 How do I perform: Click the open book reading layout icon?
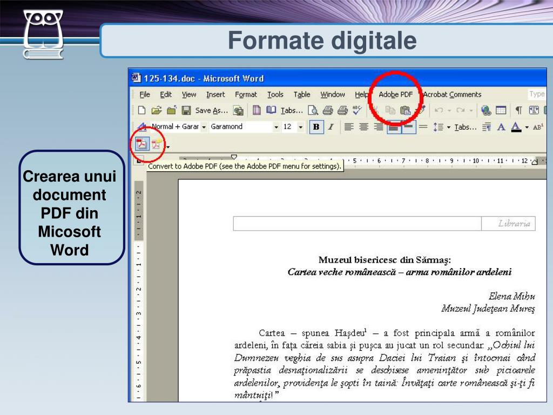[271, 110]
